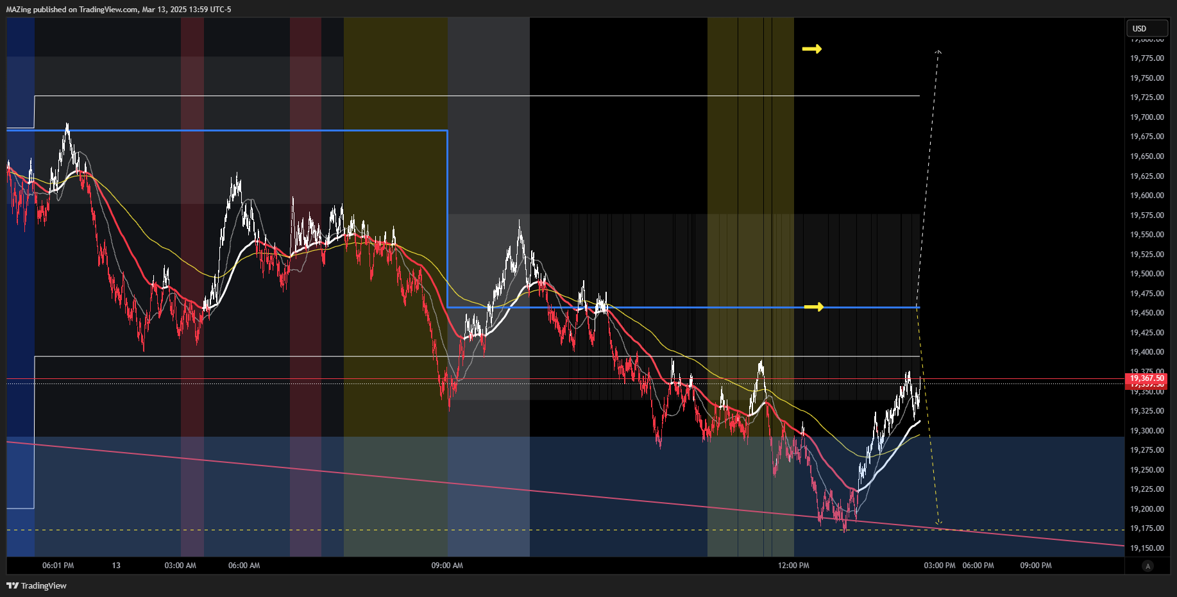Toggle the auto-scale 'A' button
Viewport: 1177px width, 597px height.
tap(1147, 566)
